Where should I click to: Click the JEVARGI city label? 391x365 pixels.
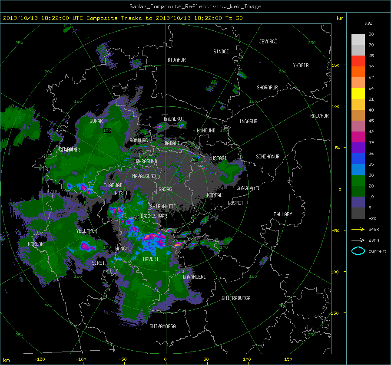[x=268, y=42]
